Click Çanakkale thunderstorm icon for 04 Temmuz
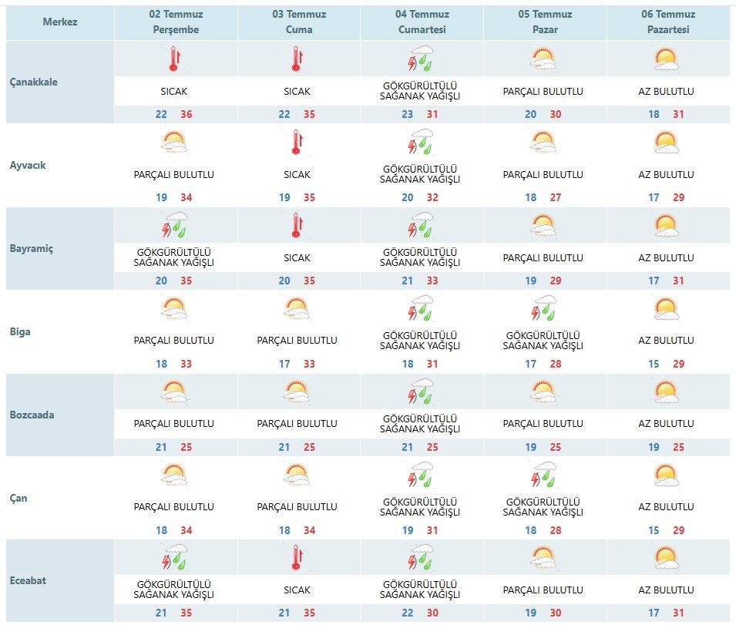Viewport: 736px width, 625px height. [420, 58]
